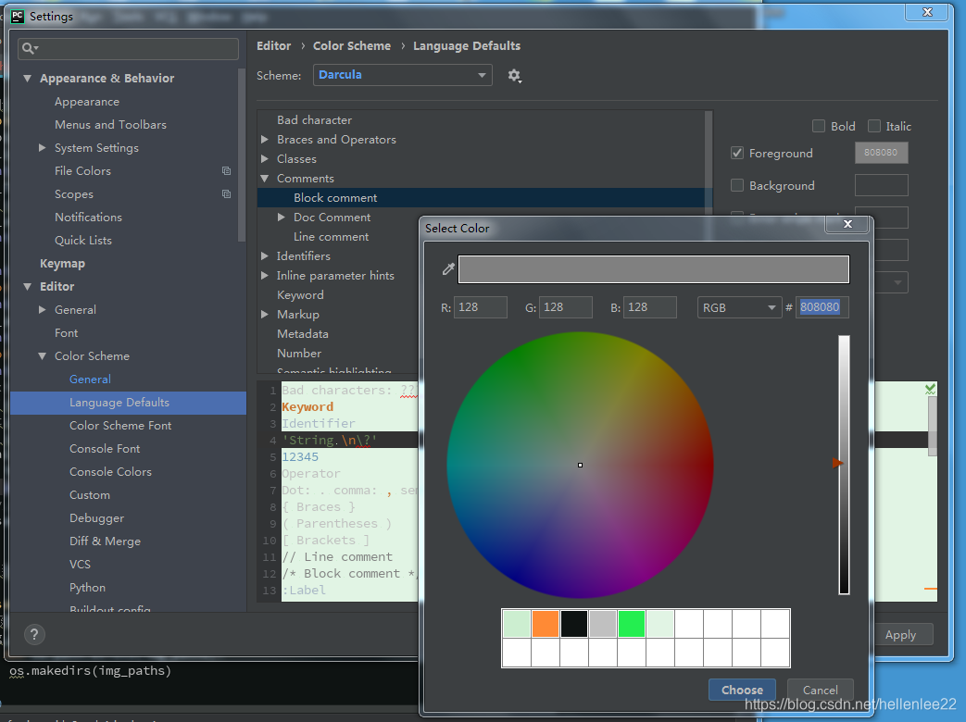Image resolution: width=966 pixels, height=722 pixels.
Task: Click the B value input field
Action: 650,307
